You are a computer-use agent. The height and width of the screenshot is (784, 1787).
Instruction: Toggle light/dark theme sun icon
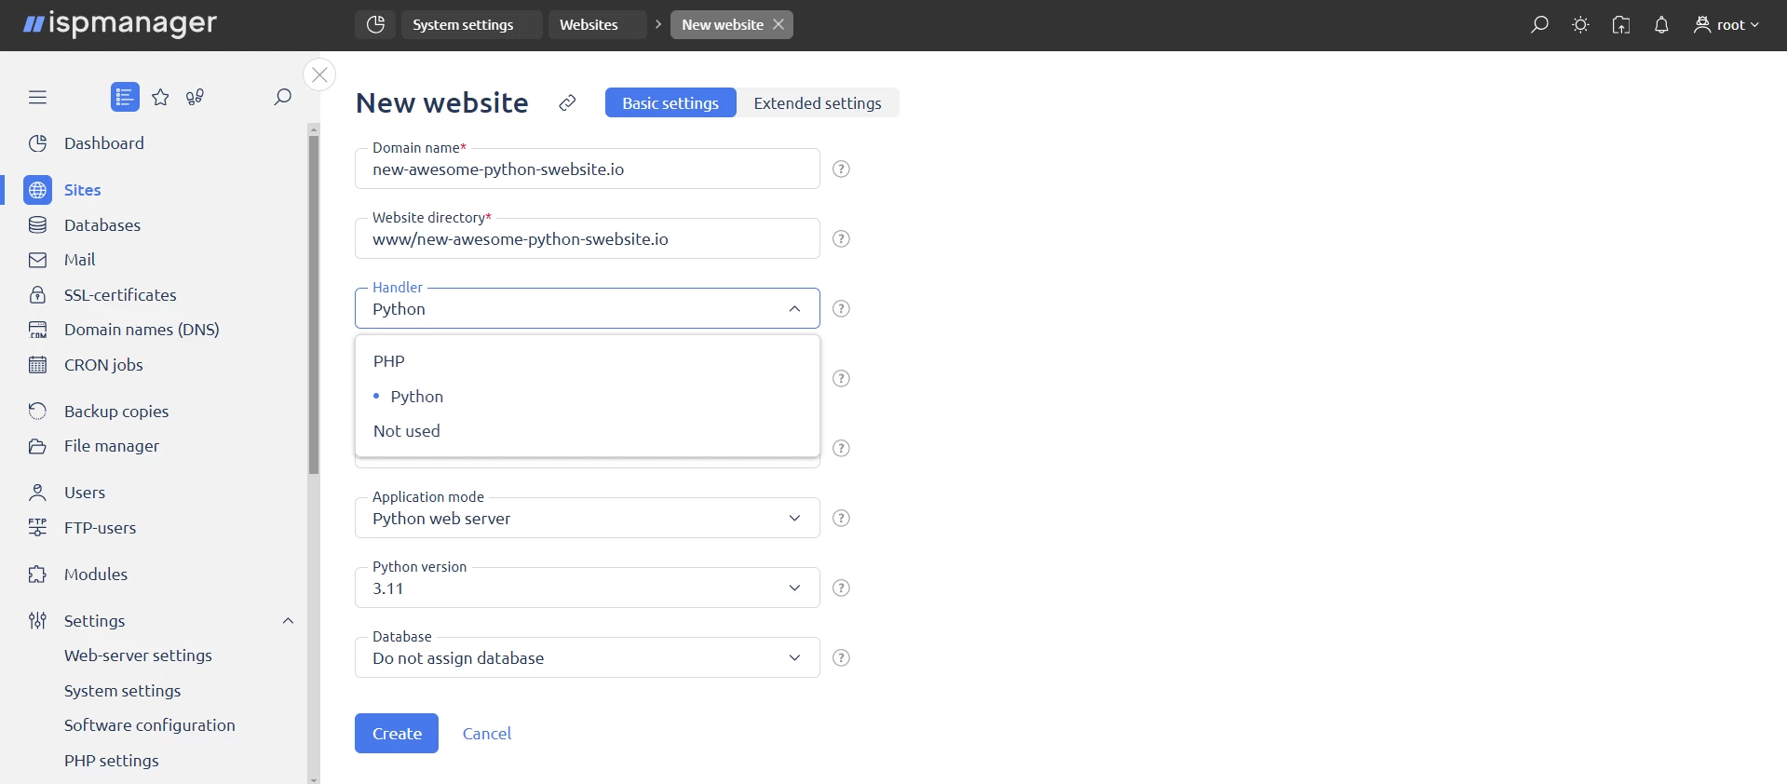(x=1580, y=25)
